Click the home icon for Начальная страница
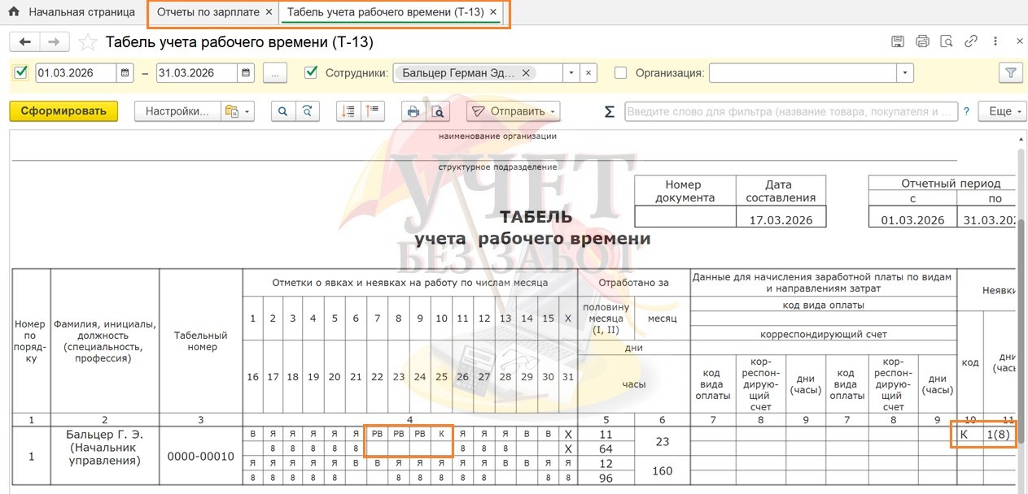1028x494 pixels. [x=13, y=12]
